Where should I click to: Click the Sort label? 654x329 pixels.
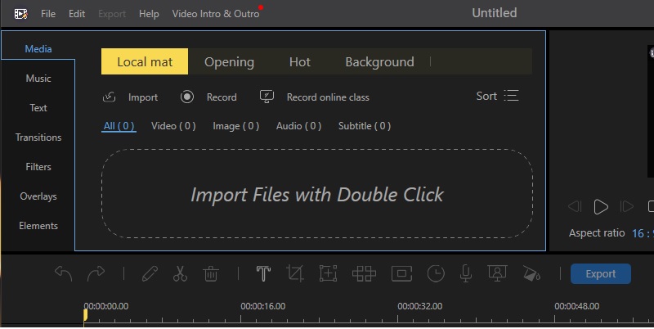[x=486, y=96]
